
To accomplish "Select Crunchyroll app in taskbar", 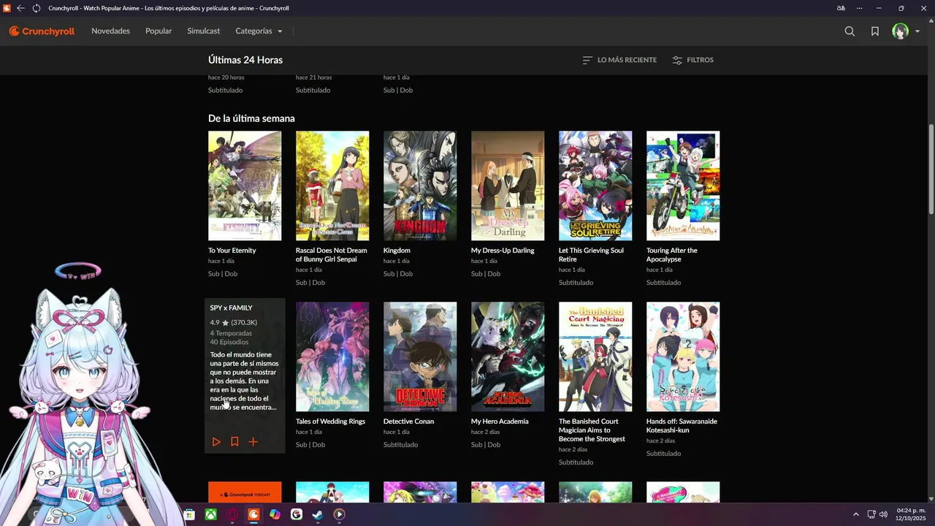I will pyautogui.click(x=253, y=514).
